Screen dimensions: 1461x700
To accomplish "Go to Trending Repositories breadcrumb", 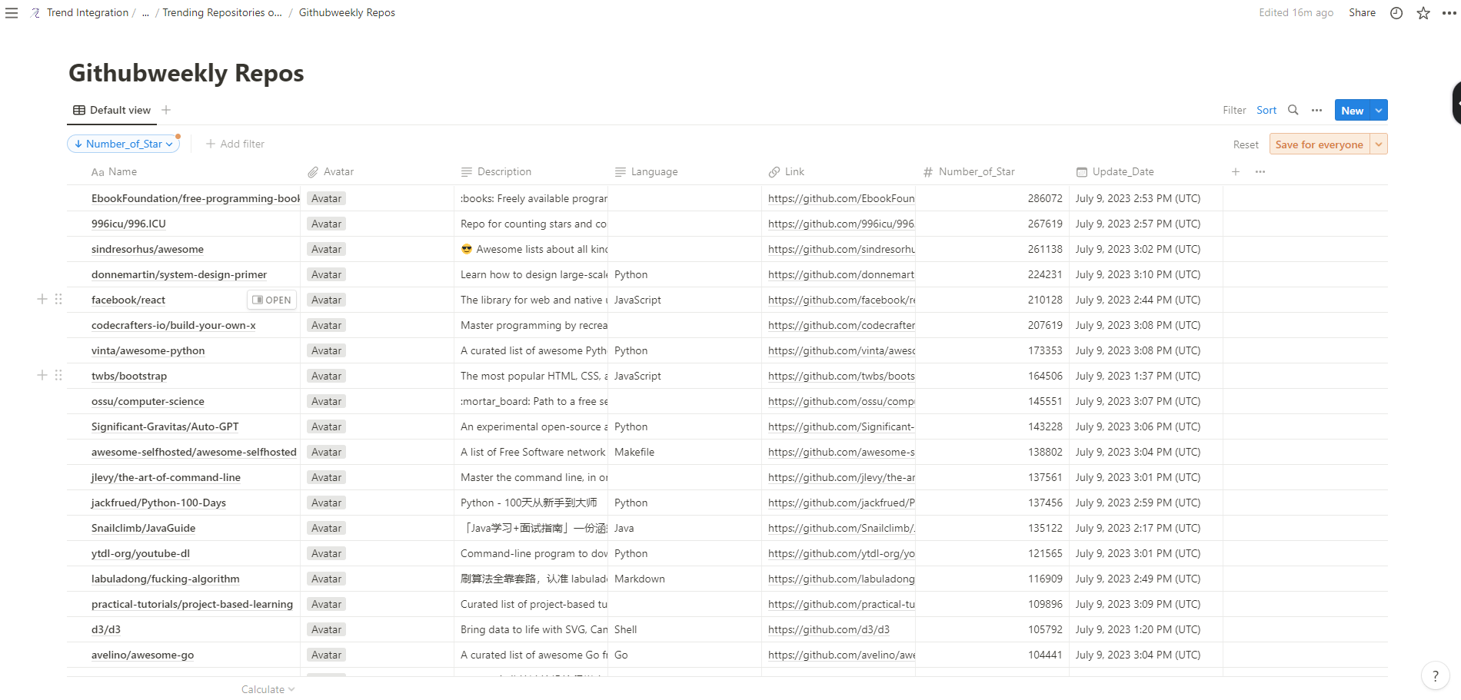I will pyautogui.click(x=222, y=13).
